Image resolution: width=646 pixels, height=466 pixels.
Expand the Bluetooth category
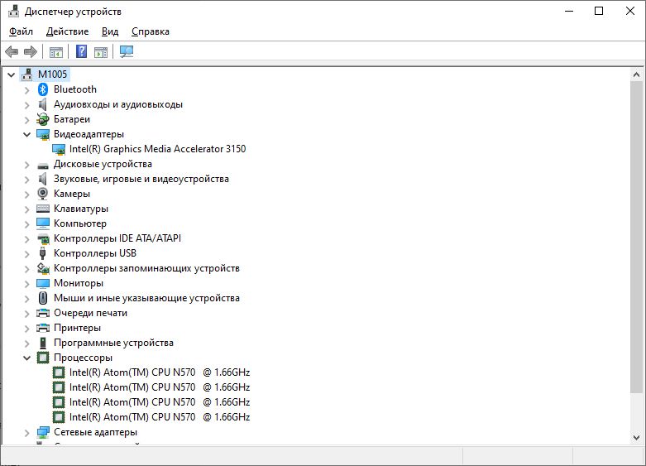click(x=26, y=90)
